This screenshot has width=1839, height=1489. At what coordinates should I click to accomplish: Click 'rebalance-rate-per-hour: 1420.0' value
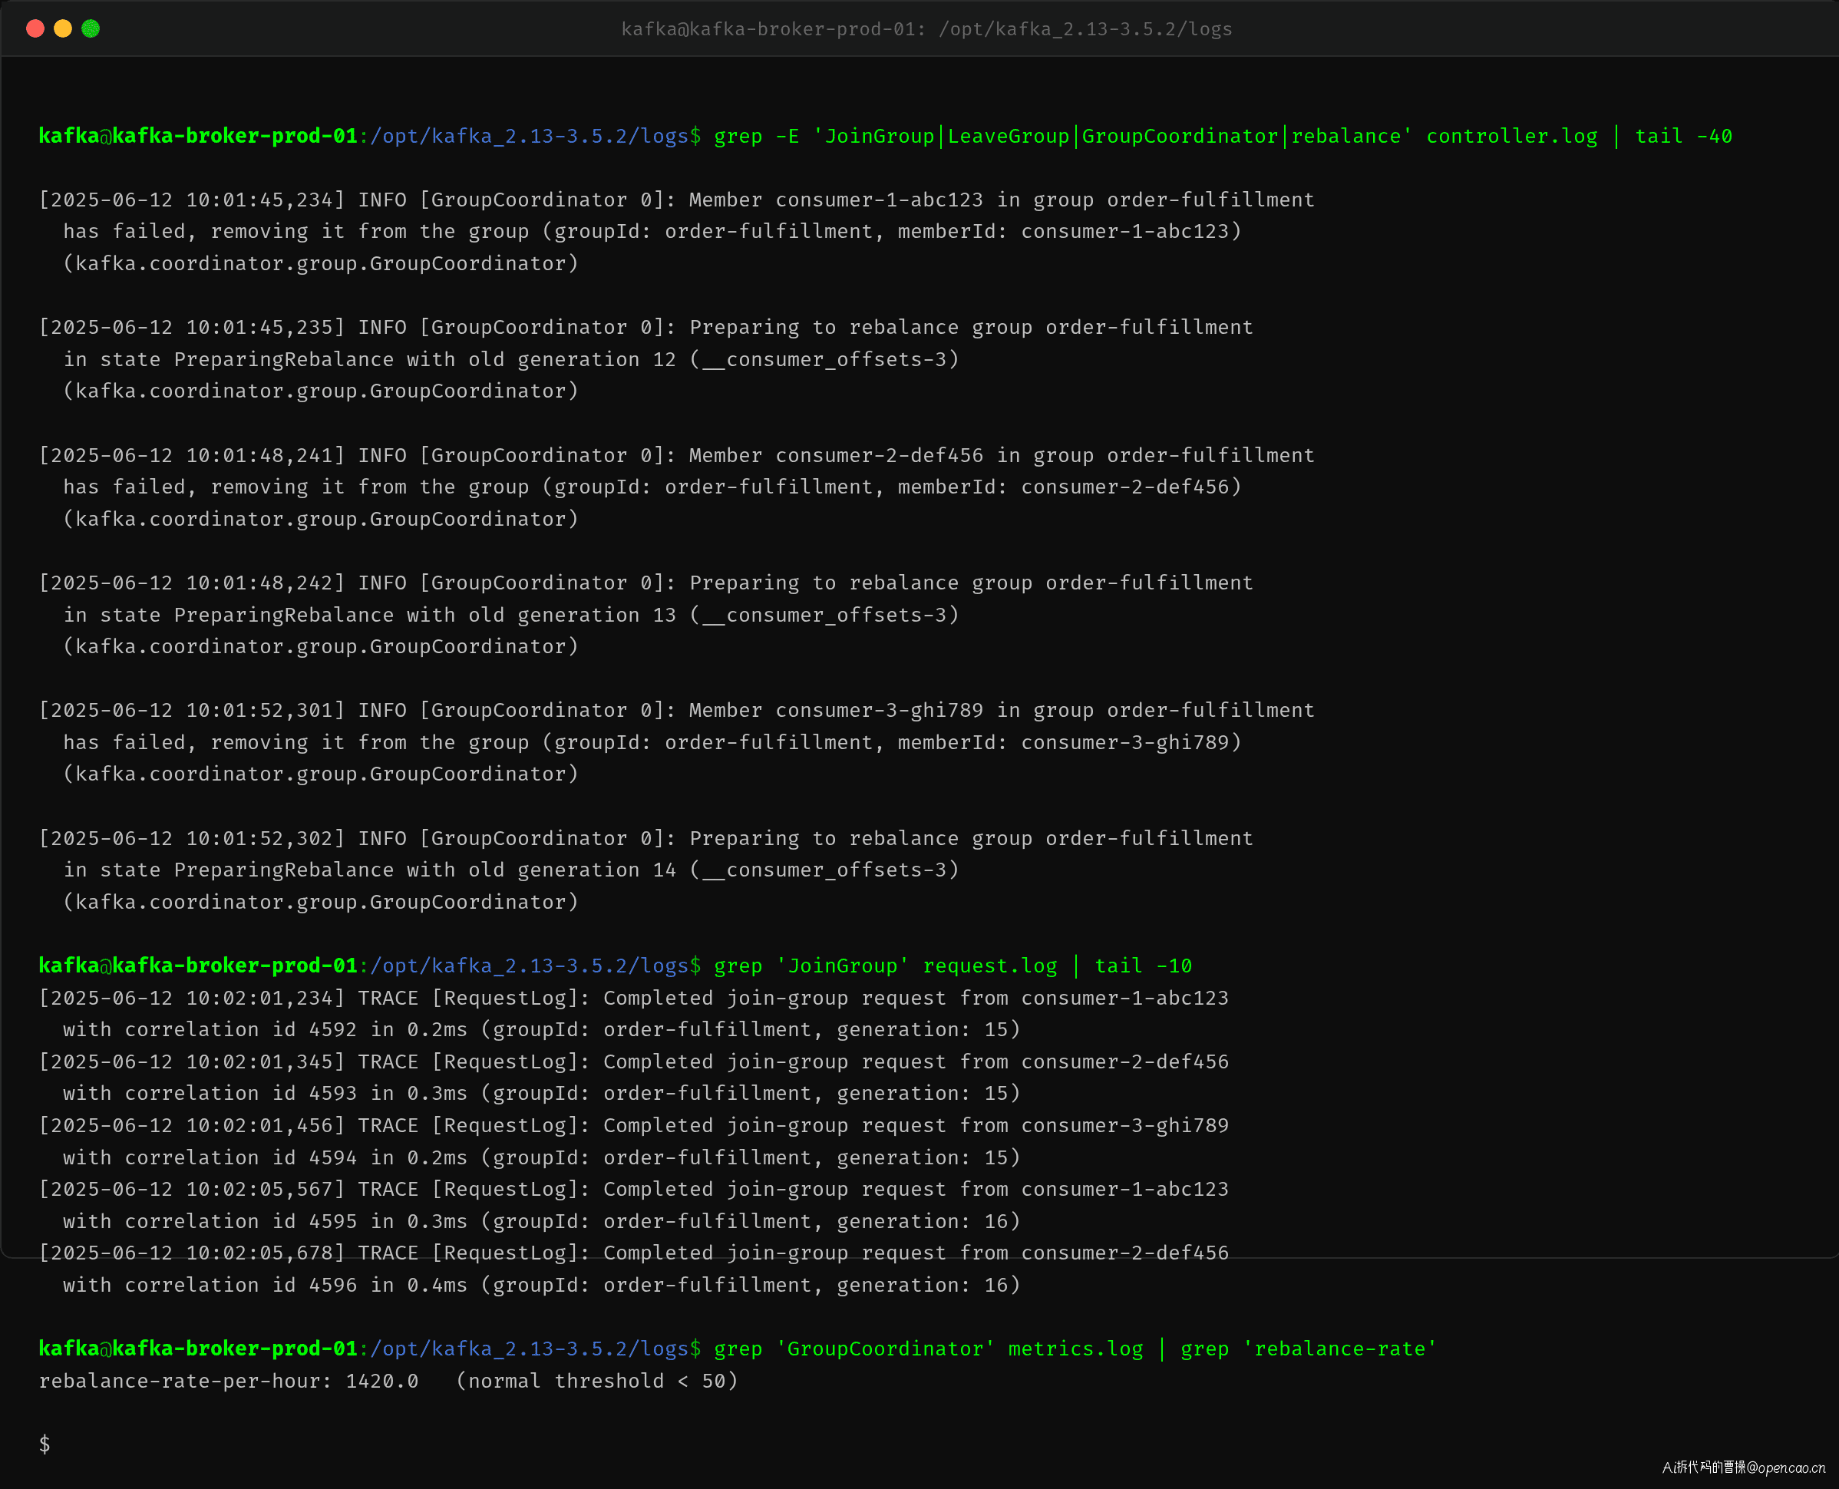(x=228, y=1381)
